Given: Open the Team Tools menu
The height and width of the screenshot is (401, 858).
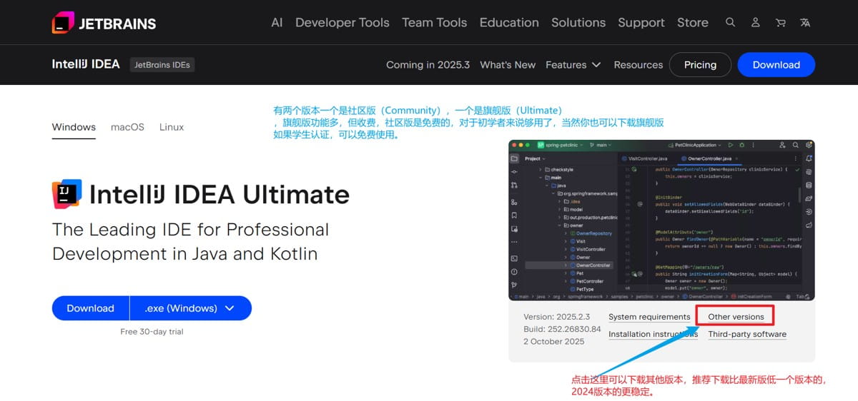Looking at the screenshot, I should click(x=434, y=23).
